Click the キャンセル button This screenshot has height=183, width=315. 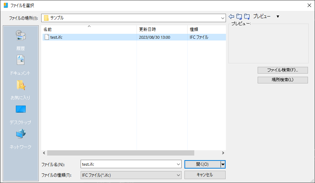(x=205, y=175)
